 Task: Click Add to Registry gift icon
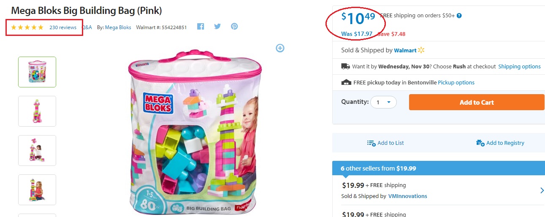click(480, 143)
